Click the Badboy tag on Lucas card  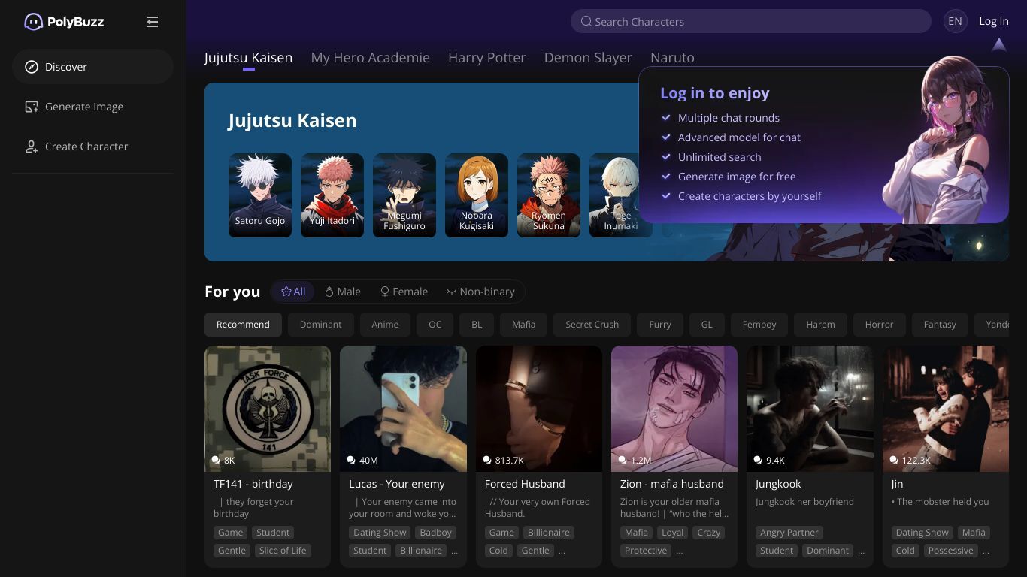tap(436, 533)
